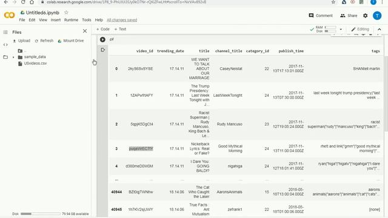Click the nigahiga channel cell
Screen dimensions: 388x218
coord(235,166)
